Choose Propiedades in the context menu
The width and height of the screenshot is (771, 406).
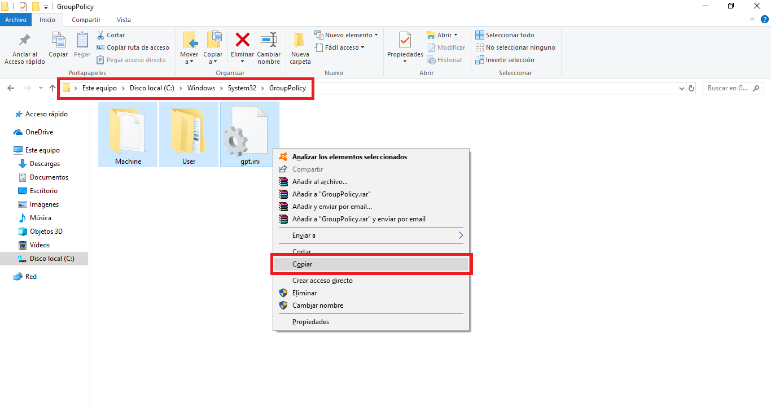click(x=371, y=322)
